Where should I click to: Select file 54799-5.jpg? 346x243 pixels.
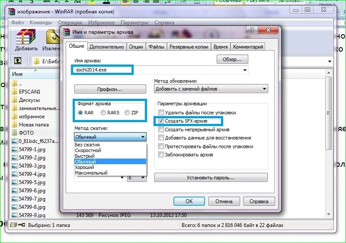coord(29,182)
